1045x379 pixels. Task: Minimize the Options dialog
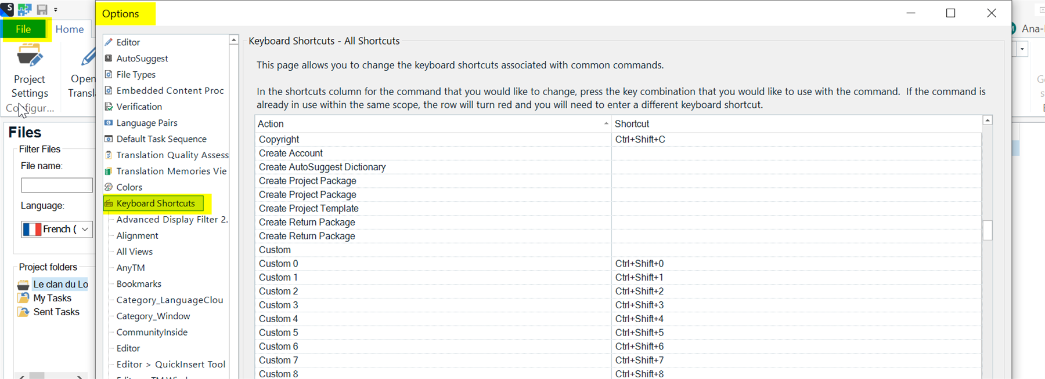pyautogui.click(x=911, y=13)
